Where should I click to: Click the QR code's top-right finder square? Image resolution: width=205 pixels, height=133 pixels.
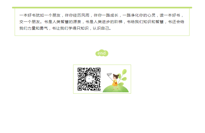pos(98,70)
